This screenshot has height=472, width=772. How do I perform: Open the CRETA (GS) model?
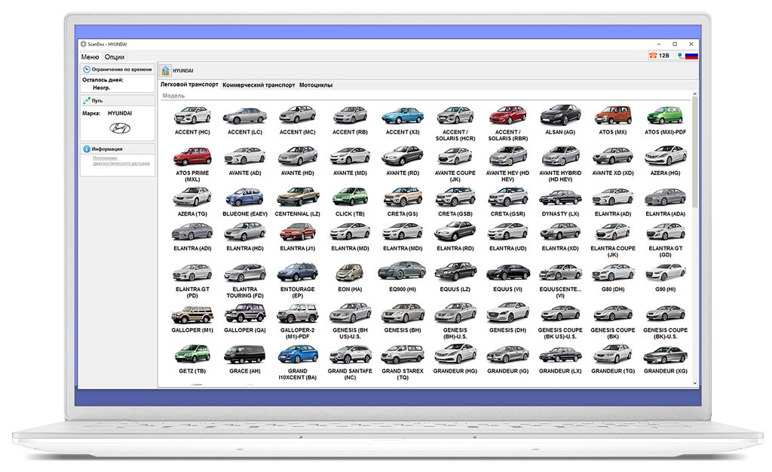pyautogui.click(x=403, y=202)
